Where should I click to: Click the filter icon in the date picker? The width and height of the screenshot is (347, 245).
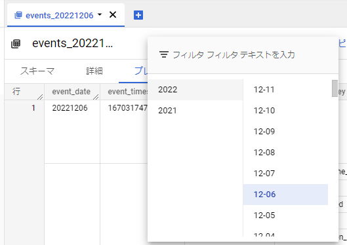pyautogui.click(x=164, y=54)
